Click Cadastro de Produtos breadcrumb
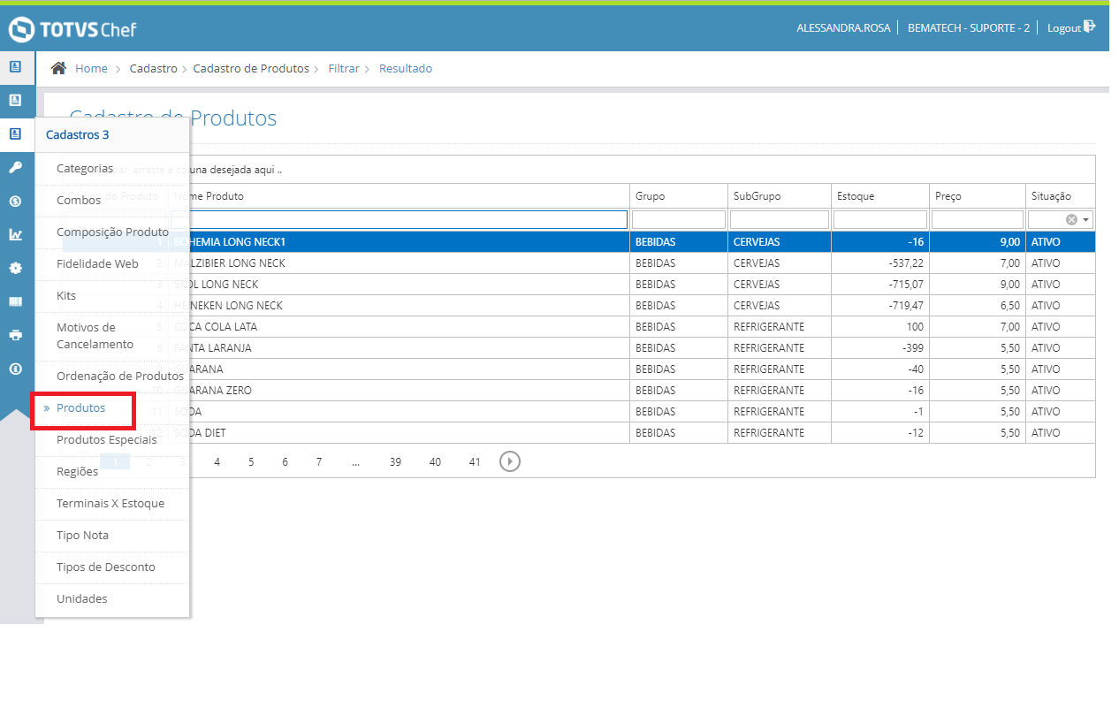This screenshot has width=1119, height=723. (251, 68)
